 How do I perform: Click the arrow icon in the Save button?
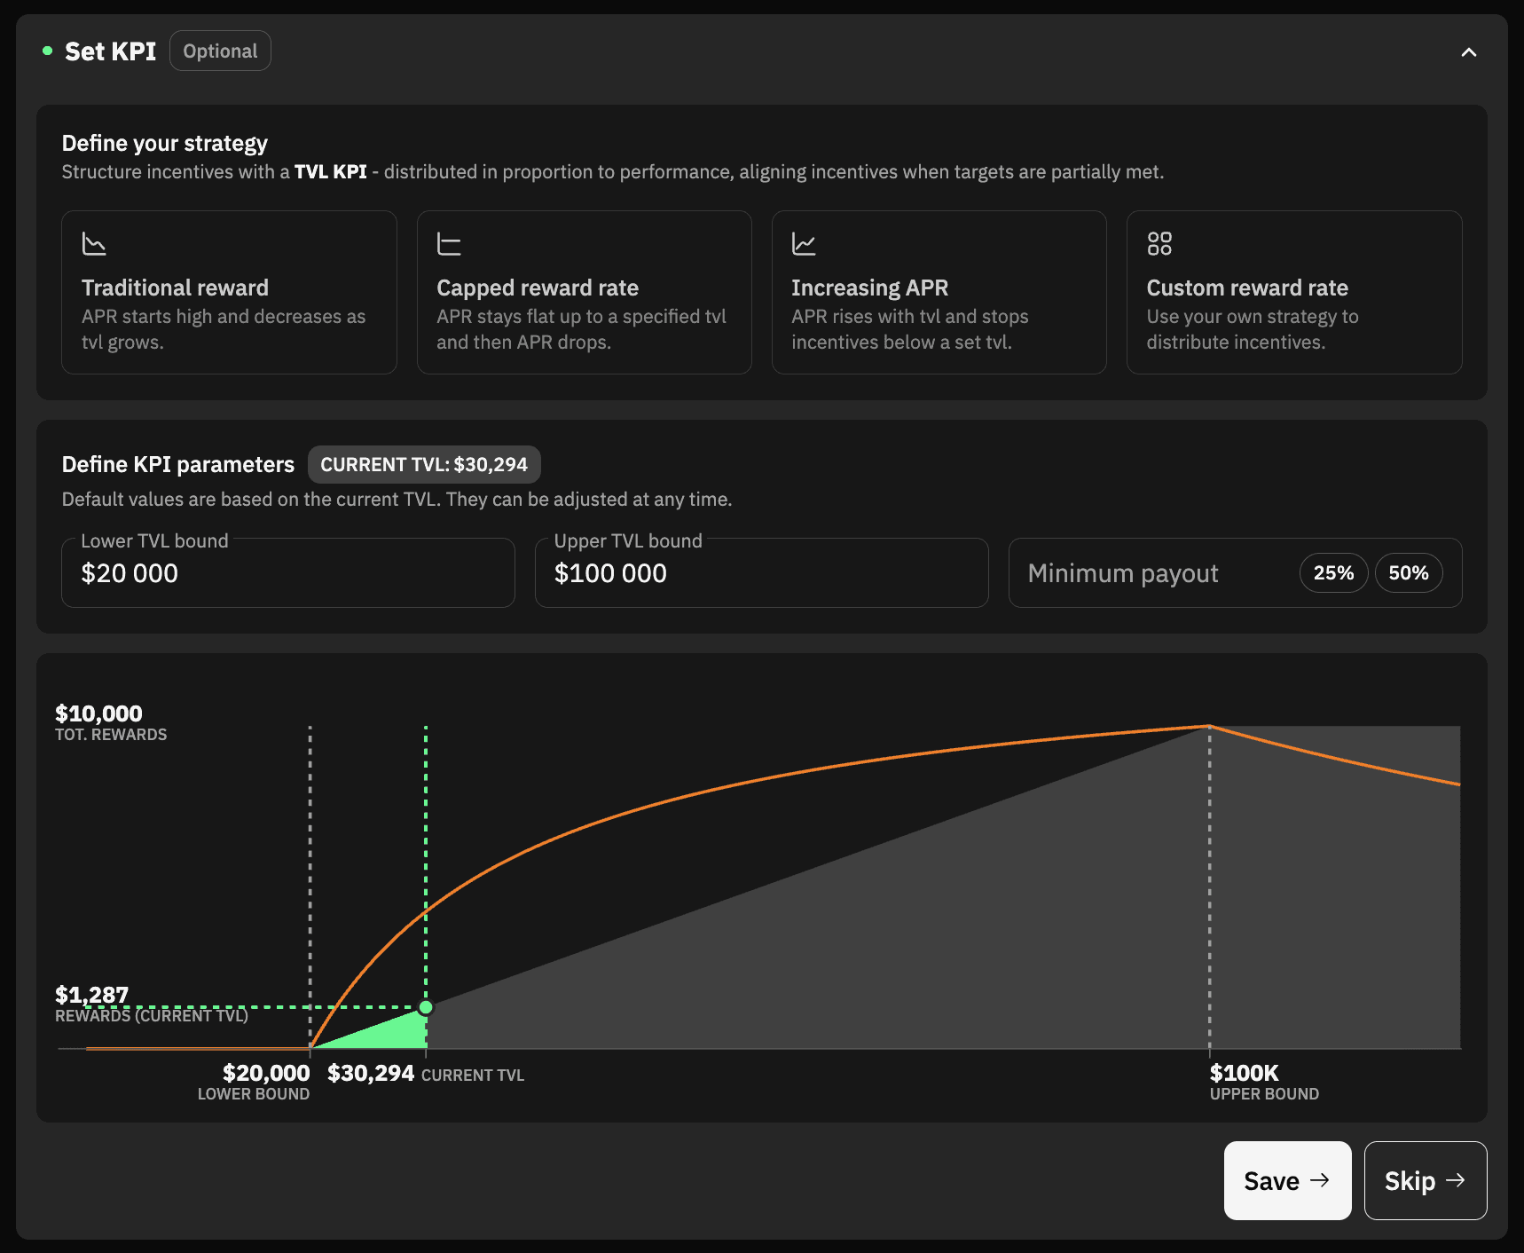[1320, 1180]
